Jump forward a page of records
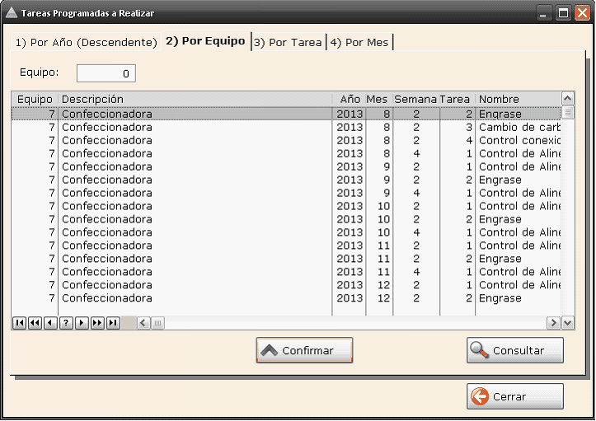The height and width of the screenshot is (421, 596). (97, 323)
